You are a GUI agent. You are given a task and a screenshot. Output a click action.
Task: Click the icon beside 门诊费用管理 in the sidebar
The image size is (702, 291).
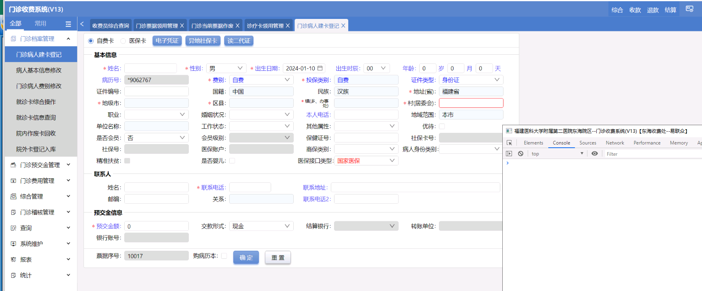pyautogui.click(x=13, y=181)
